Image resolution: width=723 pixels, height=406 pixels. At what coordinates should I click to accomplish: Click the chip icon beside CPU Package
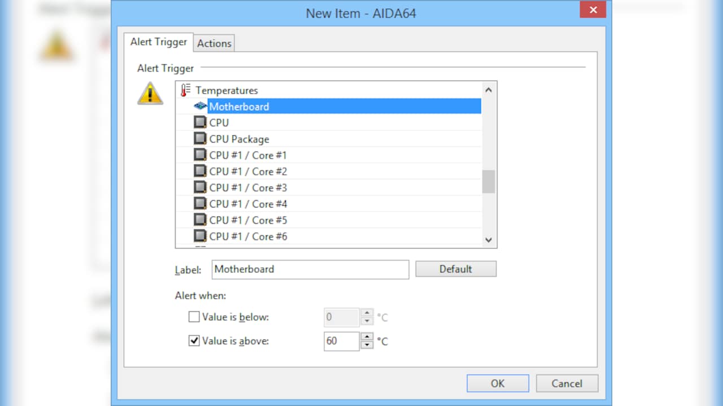tap(200, 139)
